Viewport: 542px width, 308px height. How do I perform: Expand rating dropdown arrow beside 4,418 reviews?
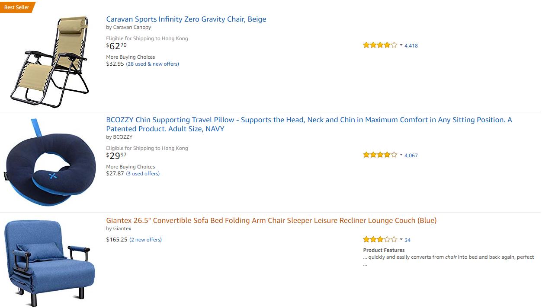[x=401, y=45]
